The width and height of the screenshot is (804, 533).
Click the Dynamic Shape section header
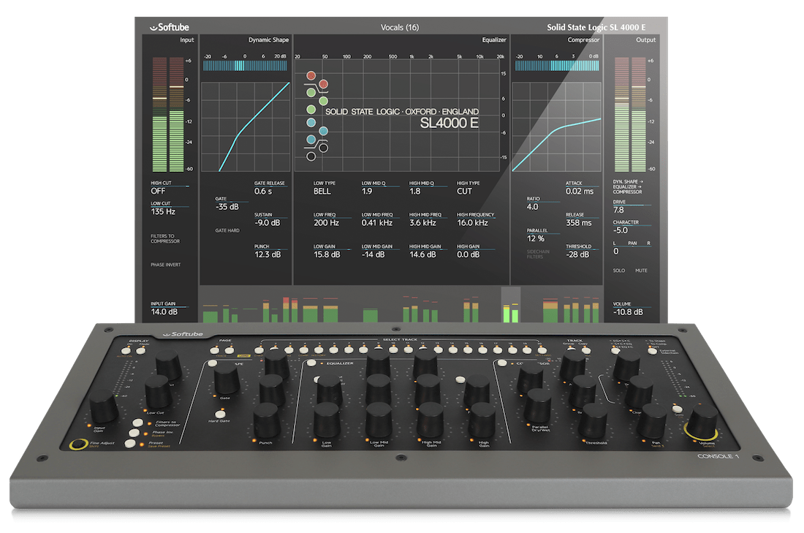click(x=268, y=39)
